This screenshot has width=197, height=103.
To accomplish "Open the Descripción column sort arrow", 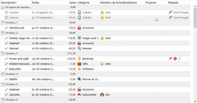I will coord(16,3).
